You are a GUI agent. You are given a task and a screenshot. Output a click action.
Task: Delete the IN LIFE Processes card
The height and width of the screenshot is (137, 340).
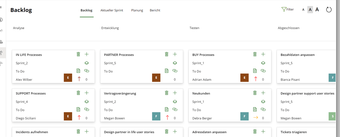[78, 54]
